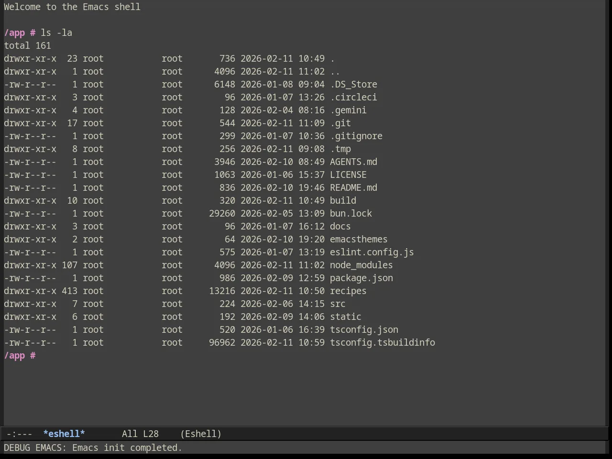Image resolution: width=612 pixels, height=459 pixels.
Task: Click the size 6148 of .DS_Store
Action: (x=225, y=85)
